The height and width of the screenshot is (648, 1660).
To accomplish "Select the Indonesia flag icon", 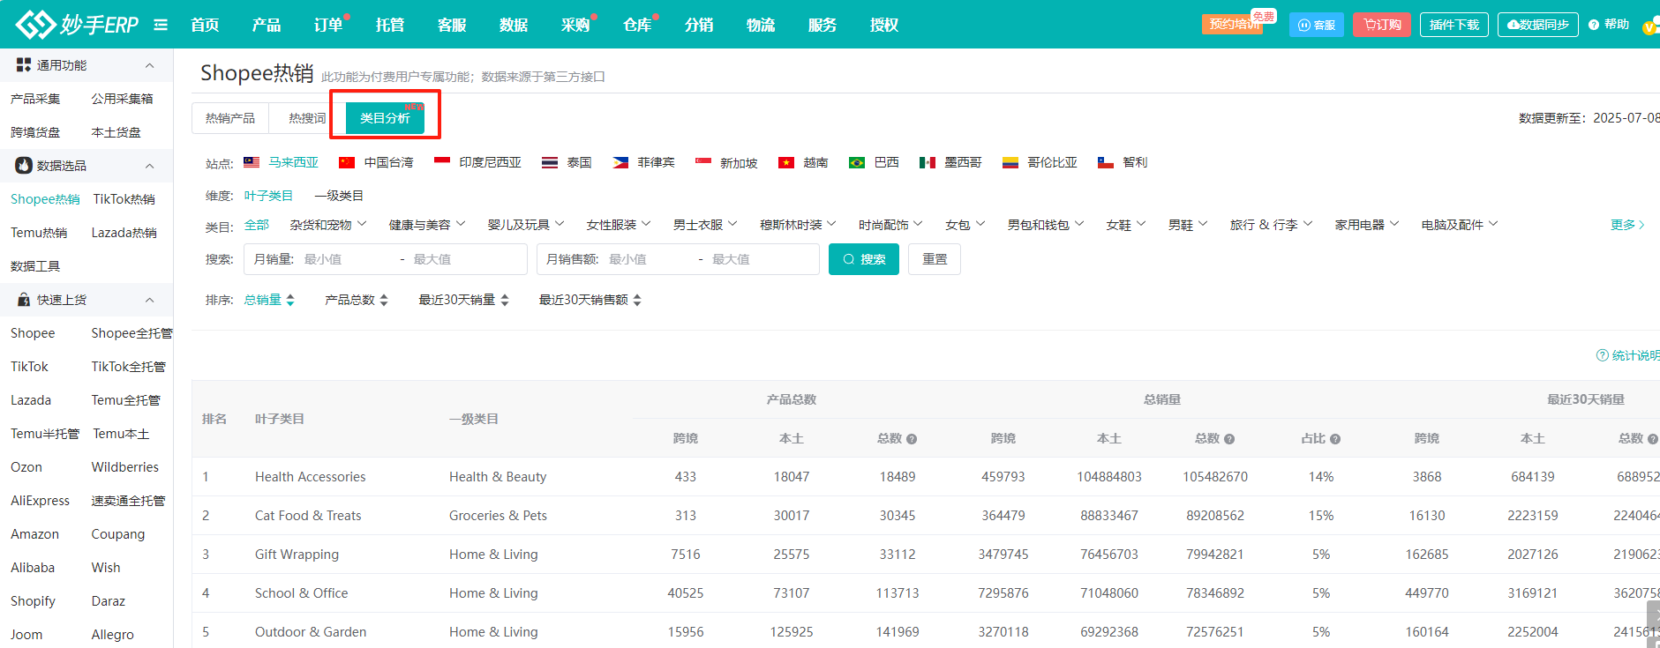I will 442,162.
